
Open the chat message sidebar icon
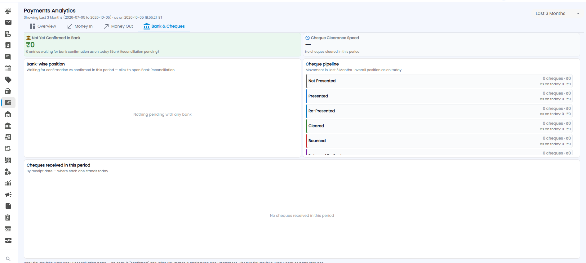pos(8,57)
